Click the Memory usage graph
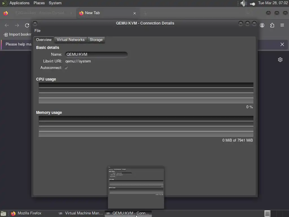Viewport: 289px width, 217px height. coord(146,126)
